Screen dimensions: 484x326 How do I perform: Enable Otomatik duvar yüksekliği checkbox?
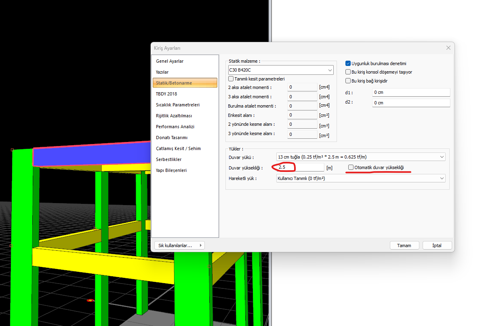pyautogui.click(x=351, y=167)
